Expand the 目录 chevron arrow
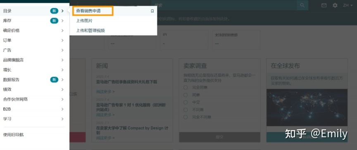 pos(62,11)
